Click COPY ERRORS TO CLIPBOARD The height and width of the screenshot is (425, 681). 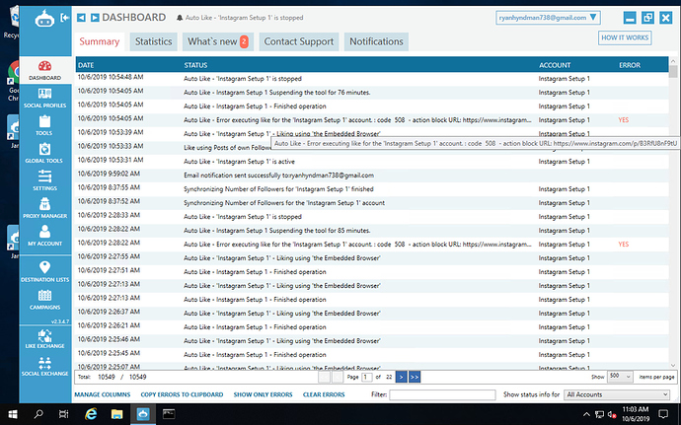182,394
